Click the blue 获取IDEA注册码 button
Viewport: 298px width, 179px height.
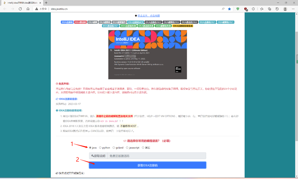point(147,165)
